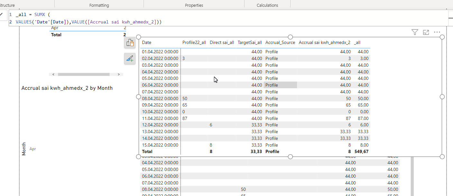This screenshot has height=196, width=453.
Task: Click left arrow of the horizontal scrollbar
Action: [53, 74]
